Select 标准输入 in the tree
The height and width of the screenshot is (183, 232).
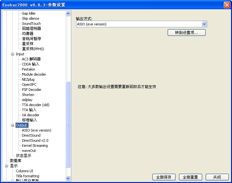(x=29, y=120)
